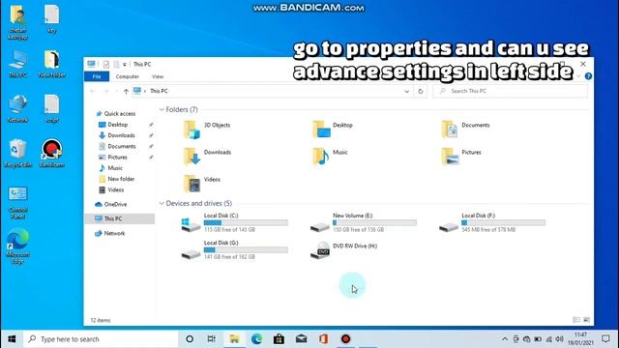Open the Videos folder in Folders section
The image size is (619, 348).
tap(192, 184)
